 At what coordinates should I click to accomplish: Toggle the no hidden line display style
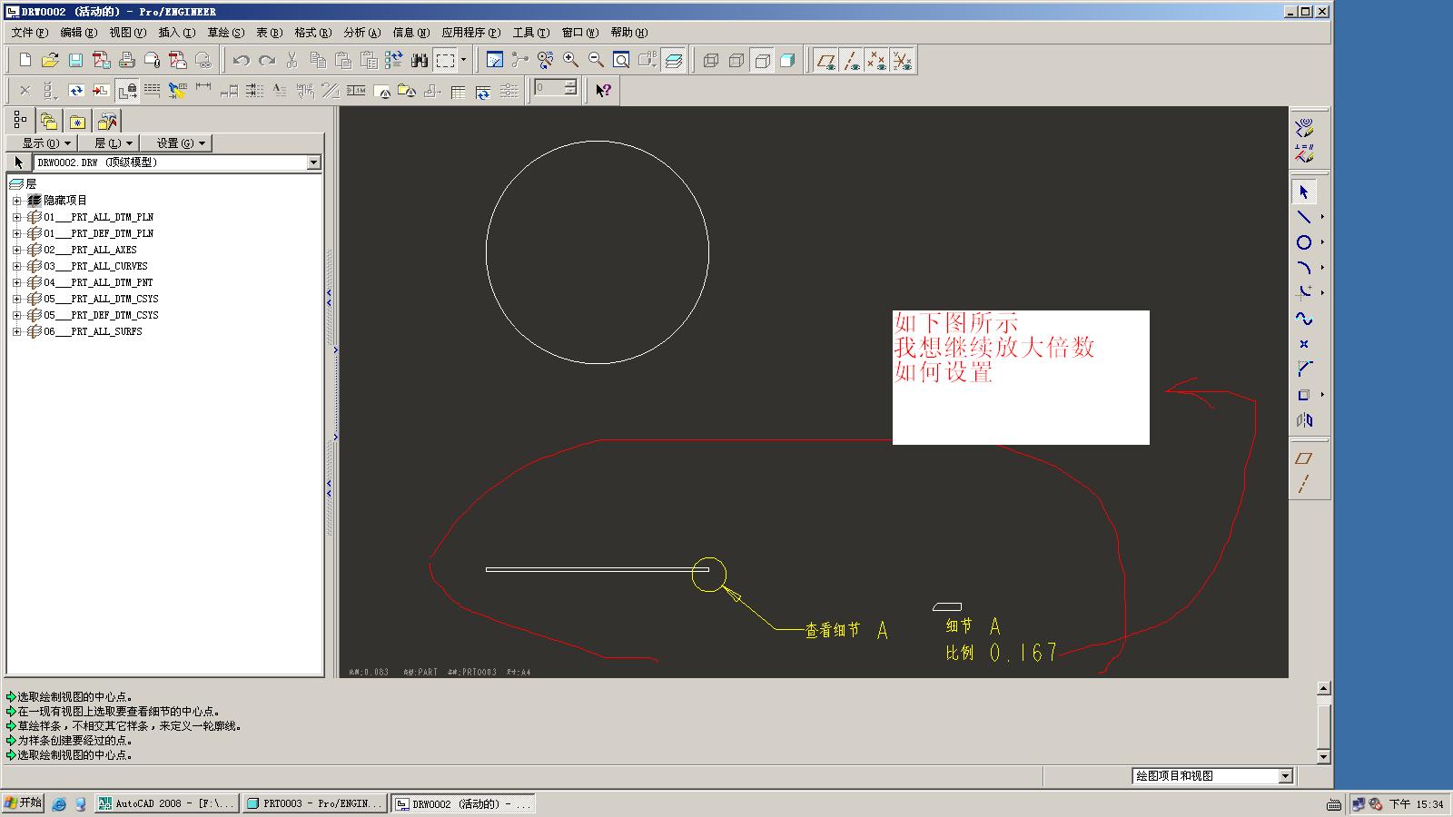pos(762,61)
